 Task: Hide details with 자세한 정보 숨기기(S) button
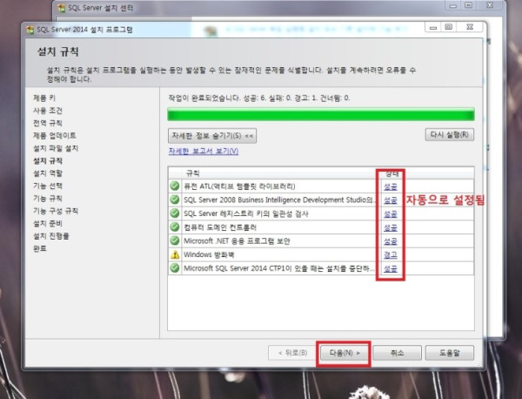[x=212, y=136]
